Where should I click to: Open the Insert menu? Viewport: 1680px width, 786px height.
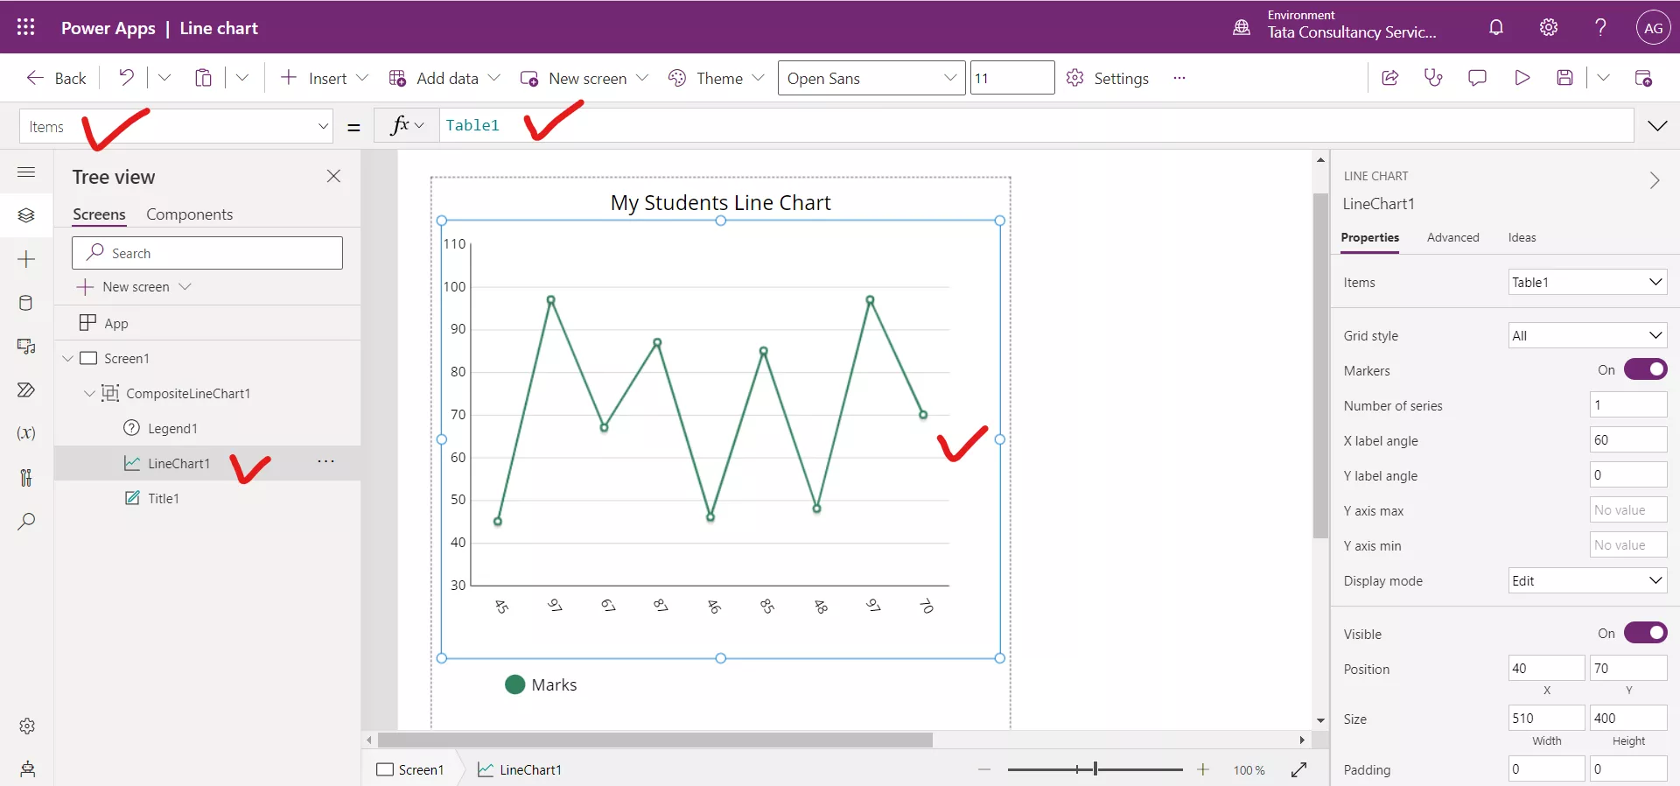(x=324, y=78)
